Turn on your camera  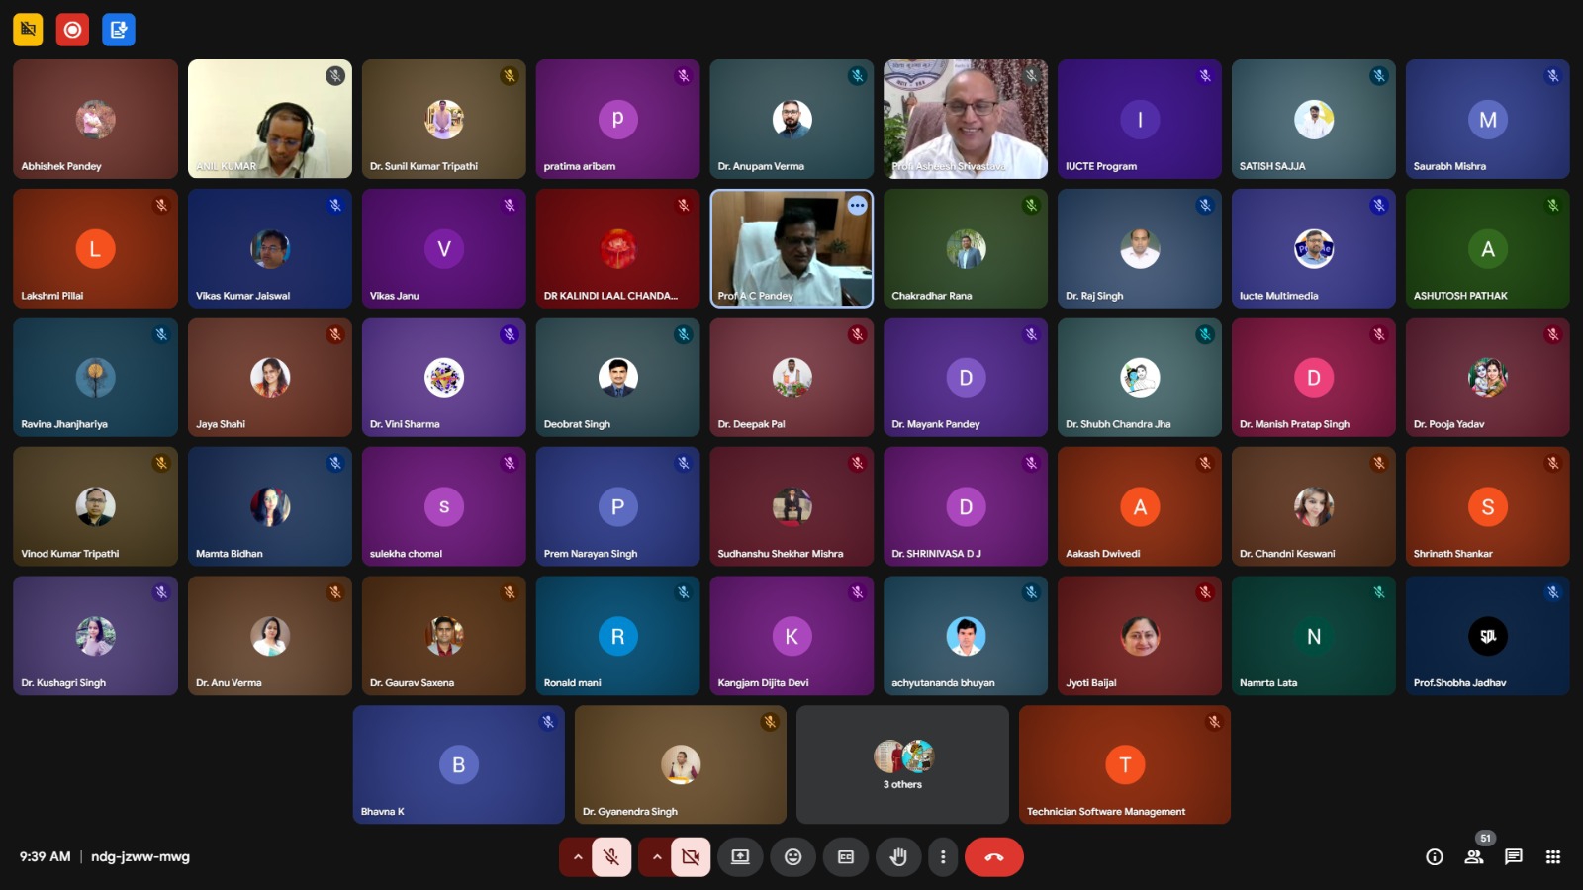(x=691, y=857)
